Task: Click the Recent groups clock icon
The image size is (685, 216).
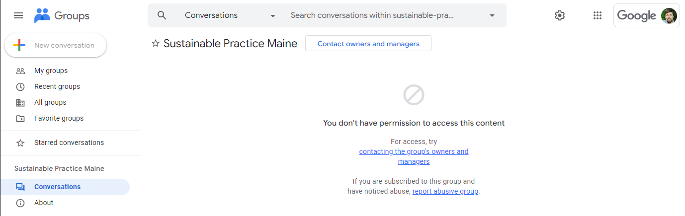Action: [x=20, y=87]
